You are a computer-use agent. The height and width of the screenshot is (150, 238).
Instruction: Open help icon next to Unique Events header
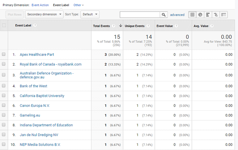pyautogui.click(x=148, y=26)
